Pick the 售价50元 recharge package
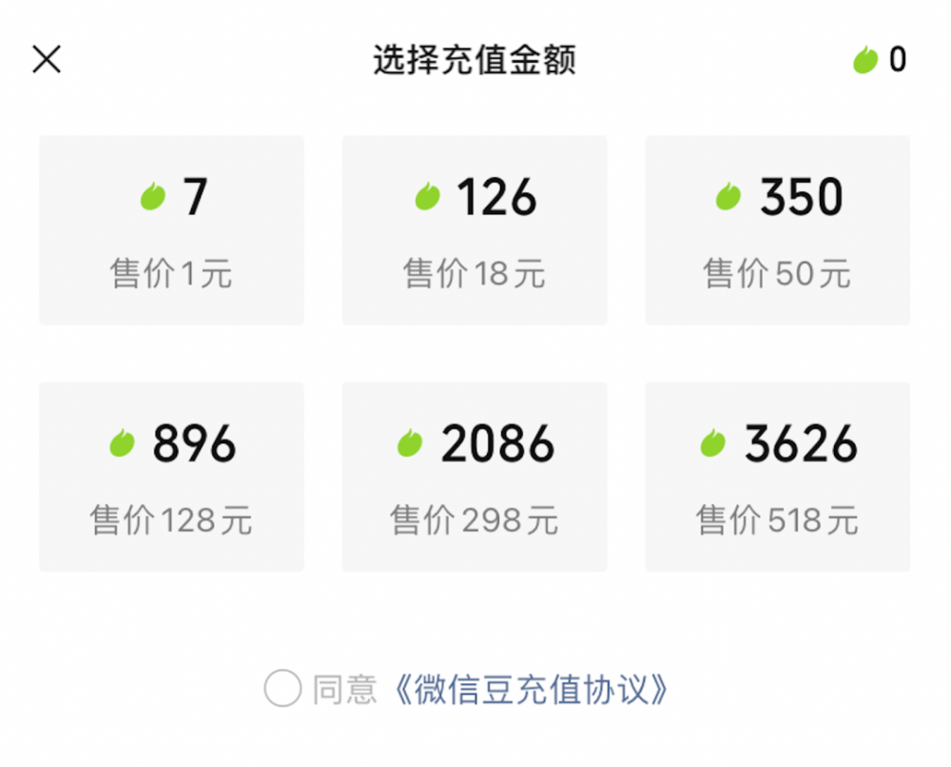The height and width of the screenshot is (767, 951). click(777, 274)
